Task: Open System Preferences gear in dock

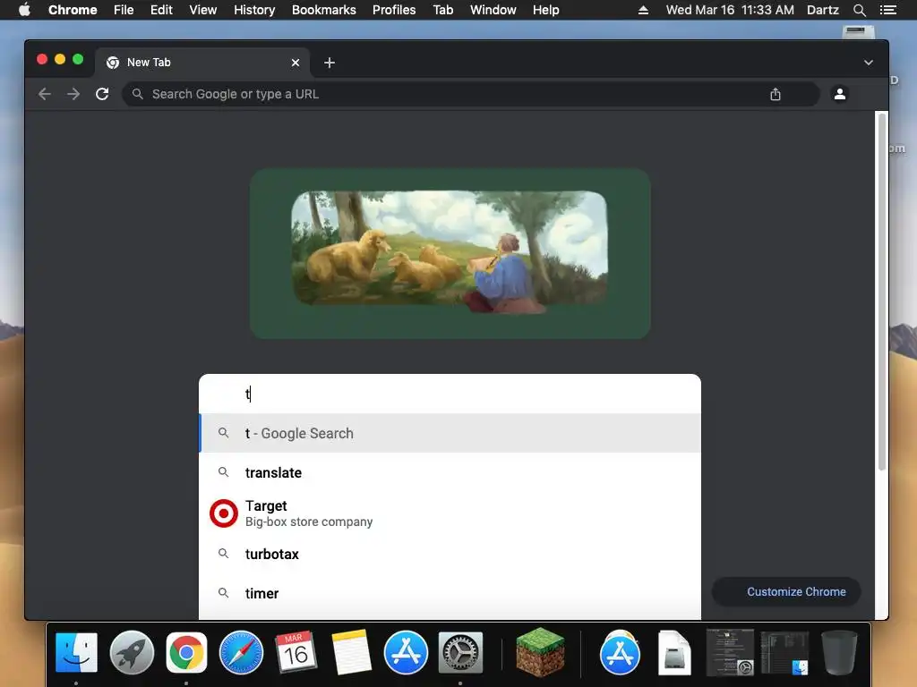Action: click(460, 652)
